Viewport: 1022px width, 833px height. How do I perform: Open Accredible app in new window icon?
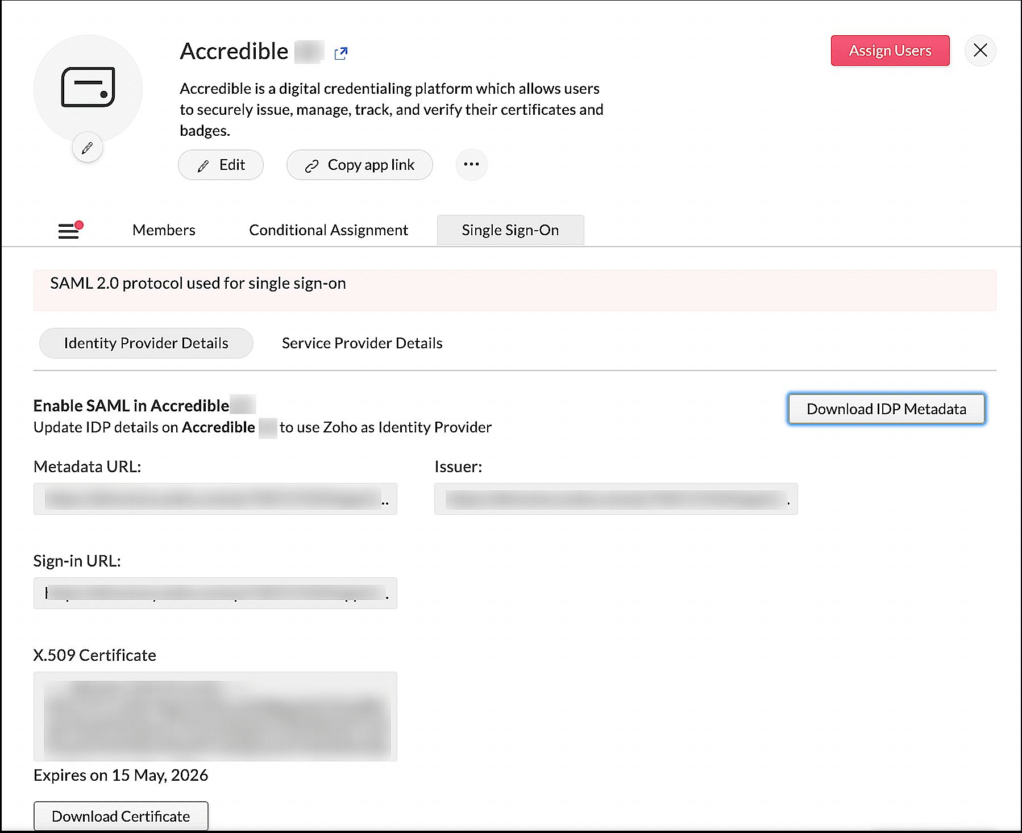point(341,53)
